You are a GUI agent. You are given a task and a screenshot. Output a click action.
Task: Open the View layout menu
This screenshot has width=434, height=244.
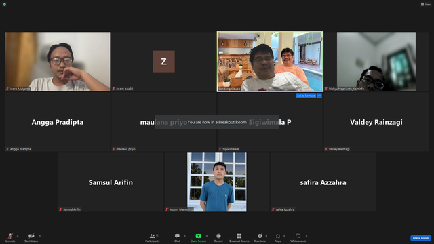[426, 5]
